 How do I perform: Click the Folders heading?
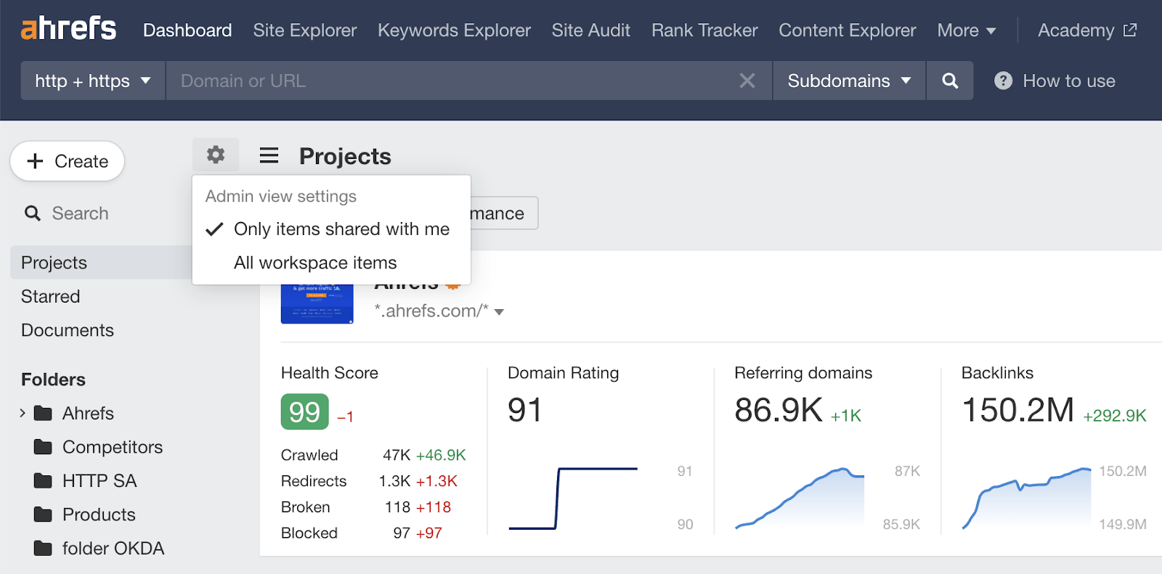pos(53,380)
